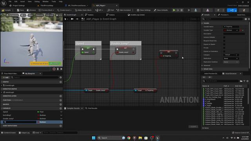The height and width of the screenshot is (141, 251).
Task: Toggle the Blueprint Read Only checkbox
Action: (224, 41)
